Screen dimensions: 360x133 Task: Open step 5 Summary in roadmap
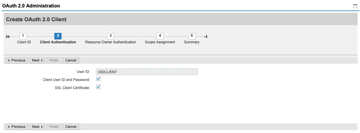tap(192, 36)
